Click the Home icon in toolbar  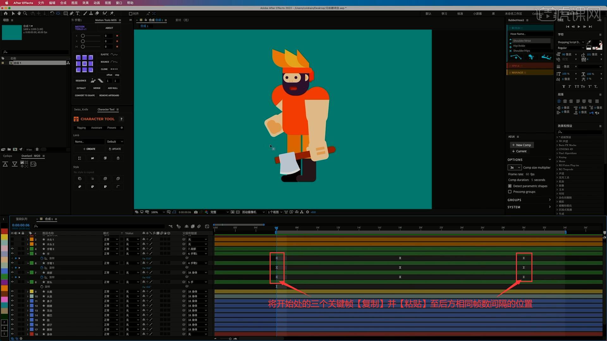tap(6, 14)
